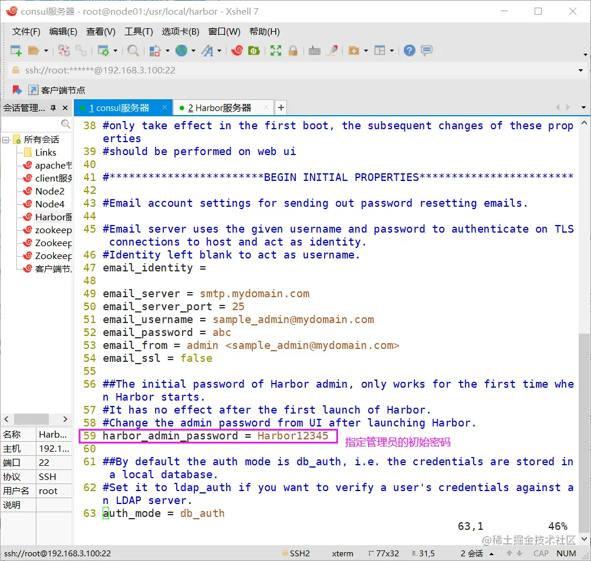
Task: Click the Feedback speech bubble icon
Action: 427,50
